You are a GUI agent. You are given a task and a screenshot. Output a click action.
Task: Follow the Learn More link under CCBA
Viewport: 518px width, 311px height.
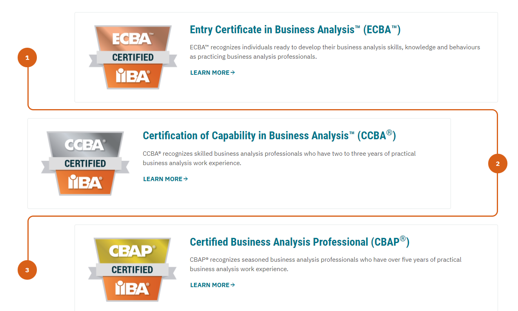click(x=165, y=179)
